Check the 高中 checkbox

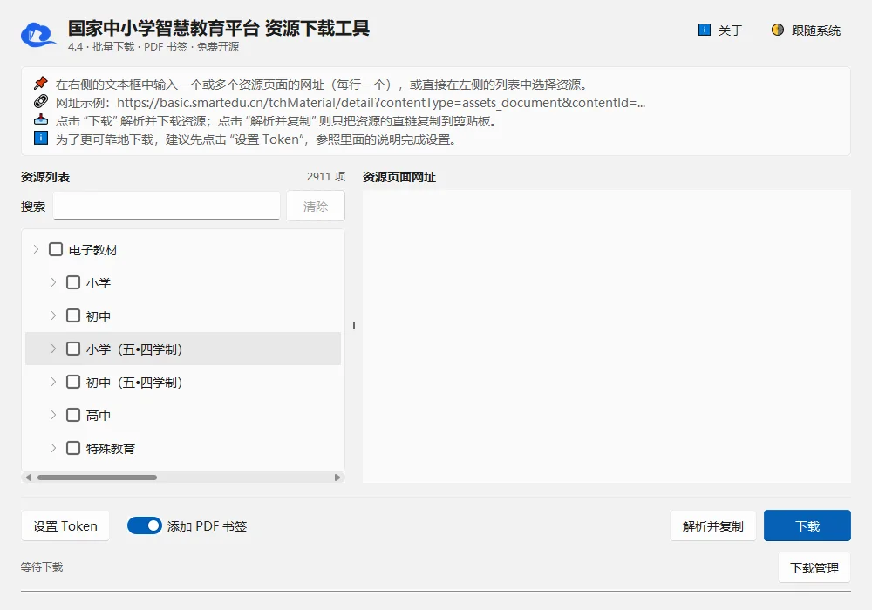[73, 415]
